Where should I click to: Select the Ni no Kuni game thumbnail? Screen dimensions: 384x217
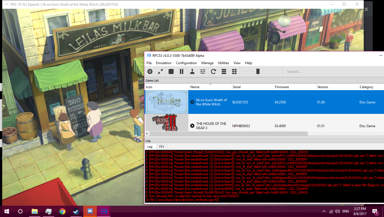(x=167, y=102)
